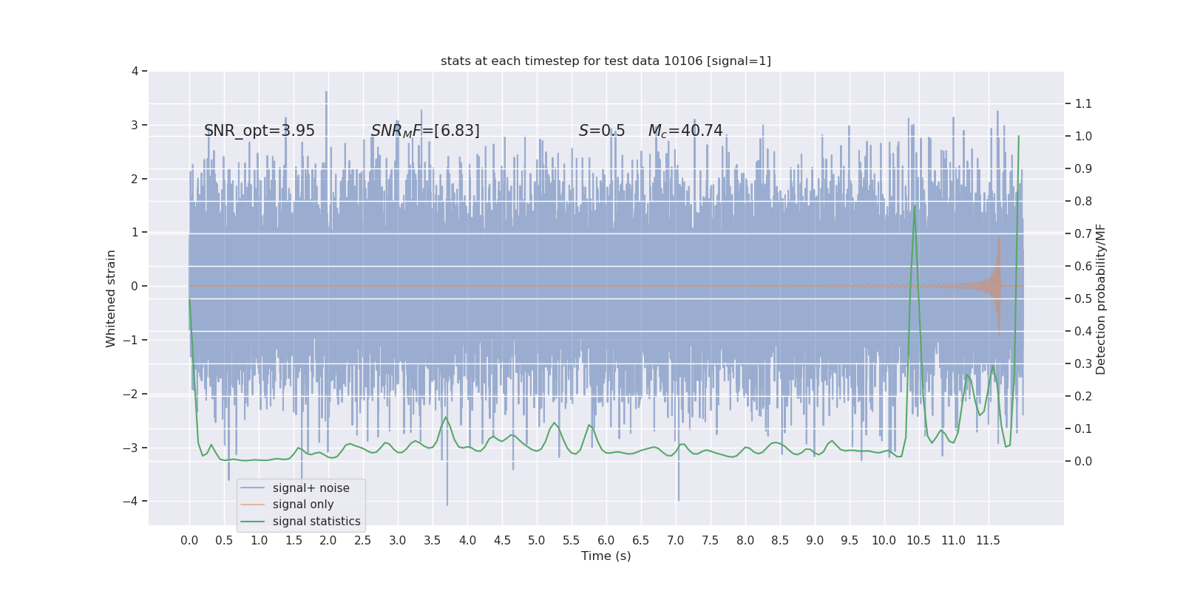Click Time axis tick label 9.0
The width and height of the screenshot is (1183, 591).
pyautogui.click(x=815, y=540)
